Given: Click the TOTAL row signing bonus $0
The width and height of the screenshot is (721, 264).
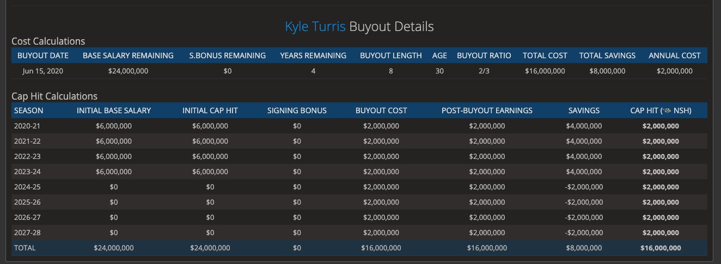Looking at the screenshot, I should (297, 248).
